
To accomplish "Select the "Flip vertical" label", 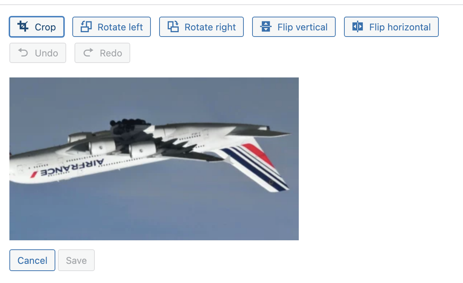I will pyautogui.click(x=302, y=27).
